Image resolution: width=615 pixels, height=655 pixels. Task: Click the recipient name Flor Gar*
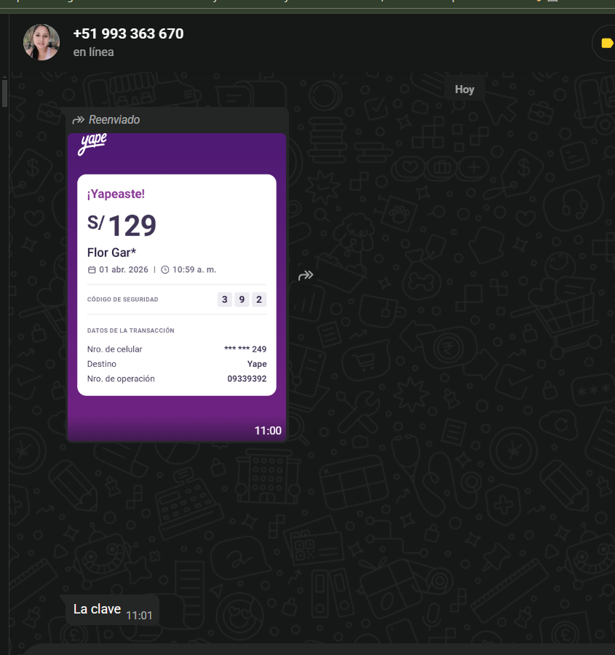111,253
